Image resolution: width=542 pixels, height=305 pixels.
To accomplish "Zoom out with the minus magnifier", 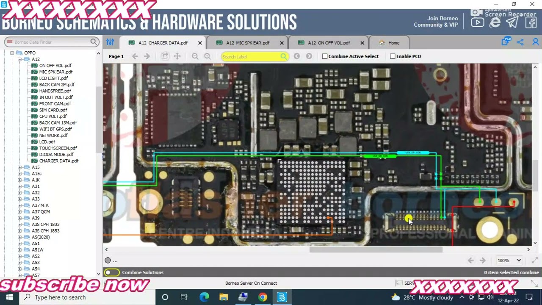I will 195,56.
